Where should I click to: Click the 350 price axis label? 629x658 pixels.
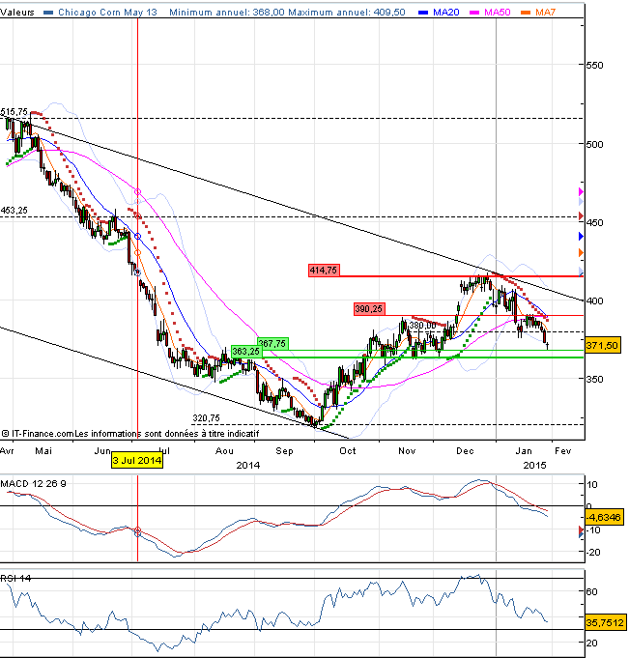(x=594, y=380)
